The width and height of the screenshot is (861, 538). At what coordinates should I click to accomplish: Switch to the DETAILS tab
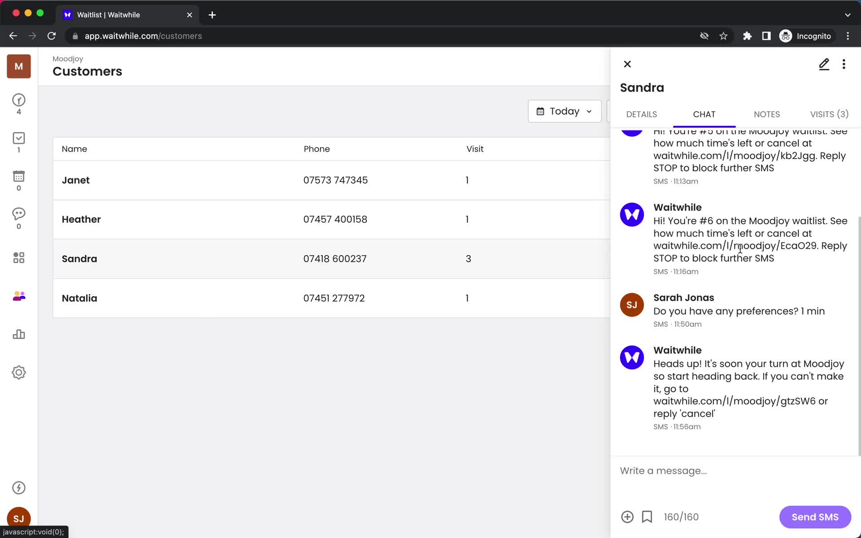[642, 114]
